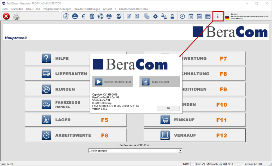Click the 'Hauptmenü' heading text

(x=16, y=38)
